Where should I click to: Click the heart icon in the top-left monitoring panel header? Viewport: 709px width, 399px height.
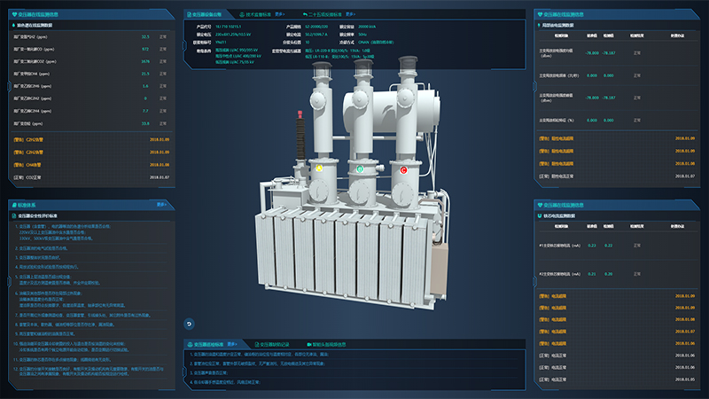click(x=14, y=14)
